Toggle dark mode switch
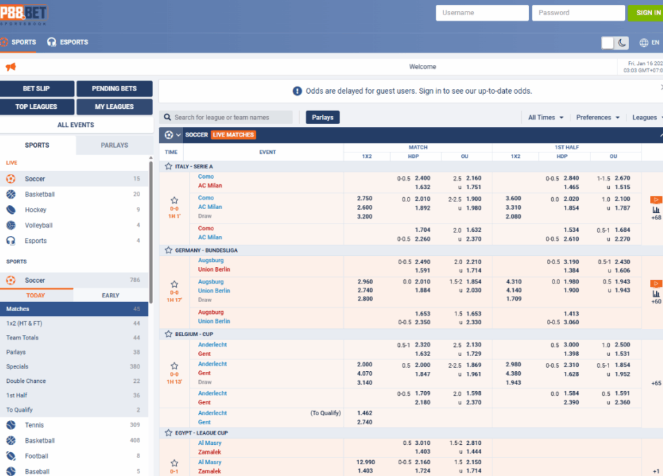 click(615, 43)
